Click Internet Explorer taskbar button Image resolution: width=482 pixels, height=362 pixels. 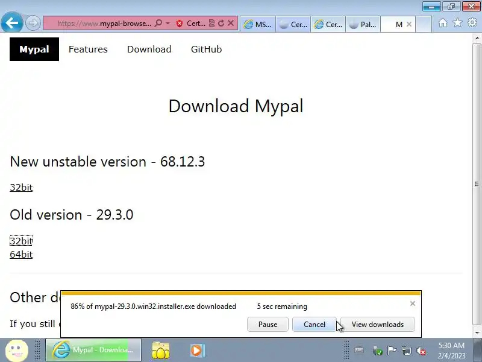[93, 350]
